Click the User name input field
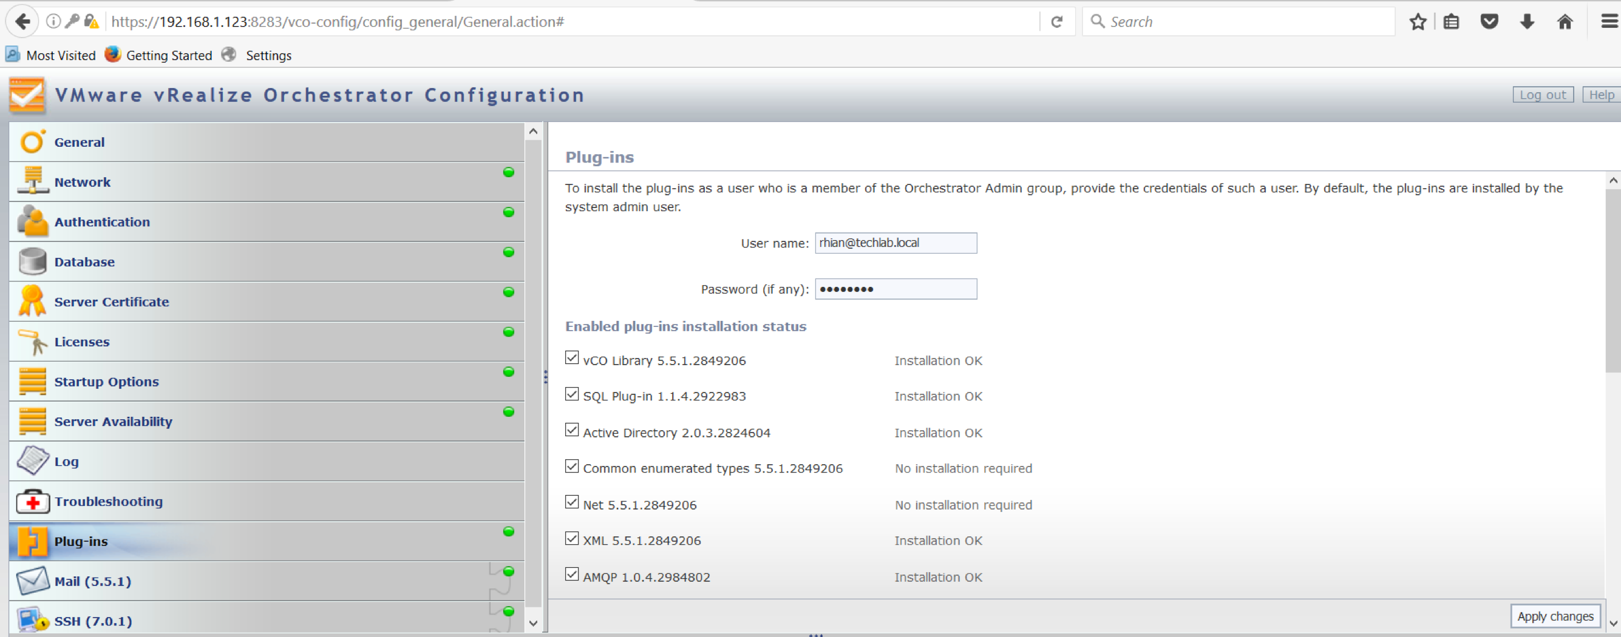Viewport: 1621px width, 637px height. click(x=895, y=243)
